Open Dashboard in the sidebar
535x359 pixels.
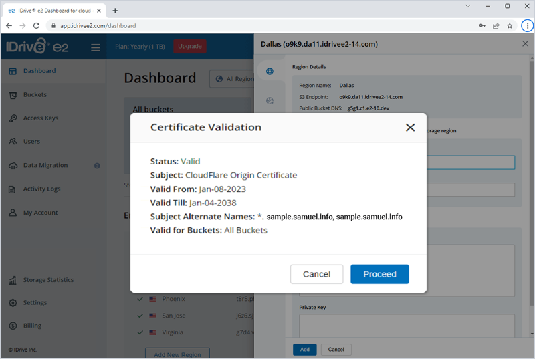point(39,71)
